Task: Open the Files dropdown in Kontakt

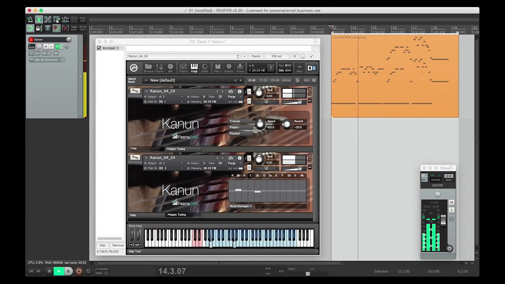Action: tap(217, 68)
